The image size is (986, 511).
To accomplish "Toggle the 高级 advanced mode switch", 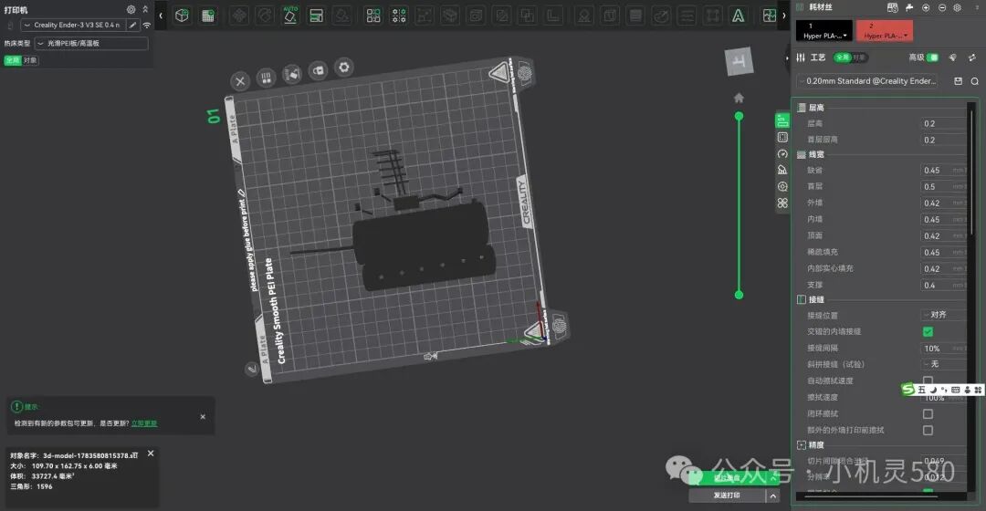I will point(933,57).
